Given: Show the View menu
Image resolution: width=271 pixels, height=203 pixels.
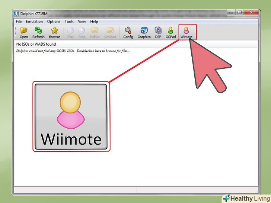Looking at the screenshot, I should click(x=82, y=22).
